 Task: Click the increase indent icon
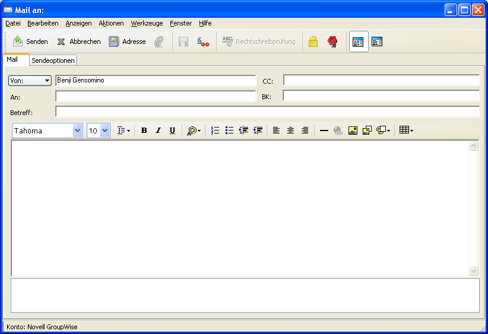point(258,131)
